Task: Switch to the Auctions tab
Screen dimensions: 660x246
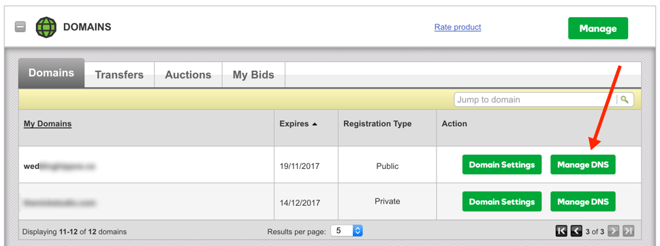Action: point(188,75)
